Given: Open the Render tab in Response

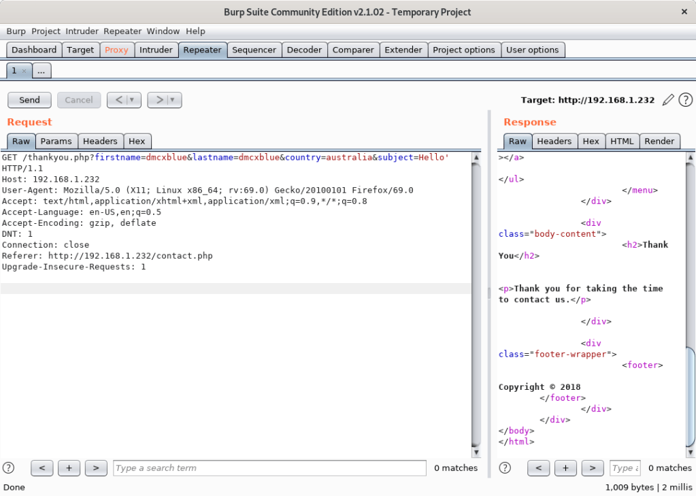Looking at the screenshot, I should coord(659,141).
